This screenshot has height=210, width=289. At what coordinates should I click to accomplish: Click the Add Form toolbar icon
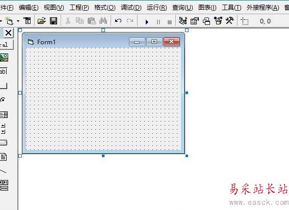[9, 21]
